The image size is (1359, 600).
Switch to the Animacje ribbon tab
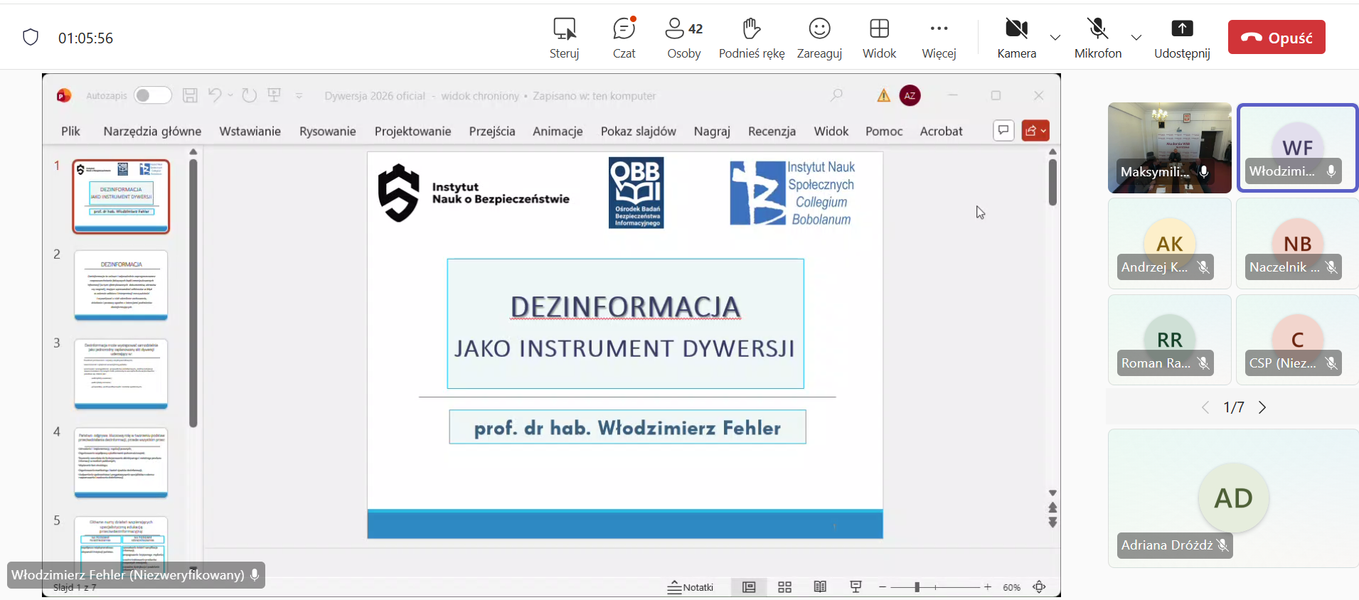click(558, 131)
